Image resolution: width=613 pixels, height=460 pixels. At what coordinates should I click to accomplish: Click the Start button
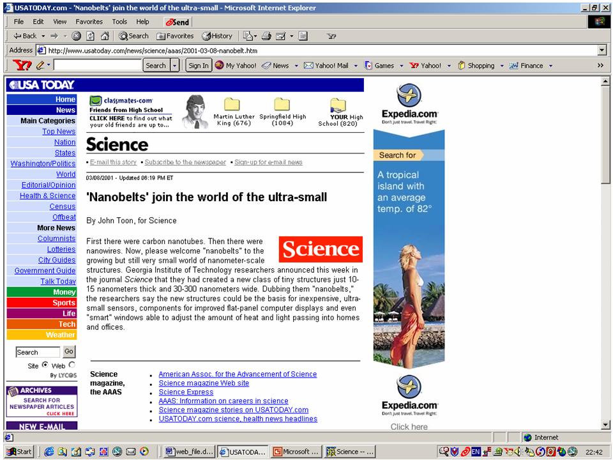pyautogui.click(x=19, y=452)
